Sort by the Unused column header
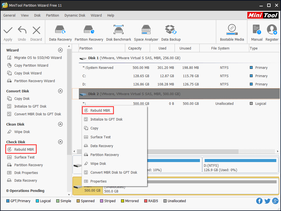The image size is (281, 211). click(x=187, y=48)
